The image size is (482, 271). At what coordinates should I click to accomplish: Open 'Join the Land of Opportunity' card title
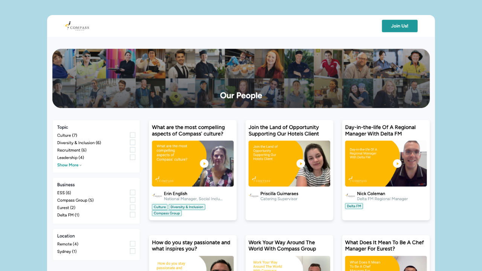click(284, 131)
